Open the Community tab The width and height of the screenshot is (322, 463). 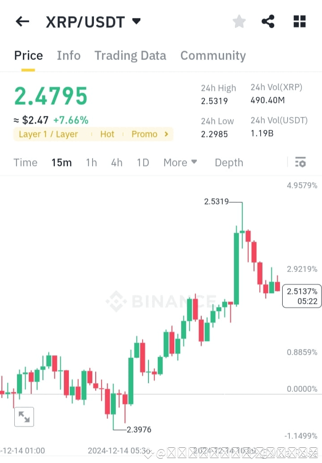pyautogui.click(x=213, y=55)
